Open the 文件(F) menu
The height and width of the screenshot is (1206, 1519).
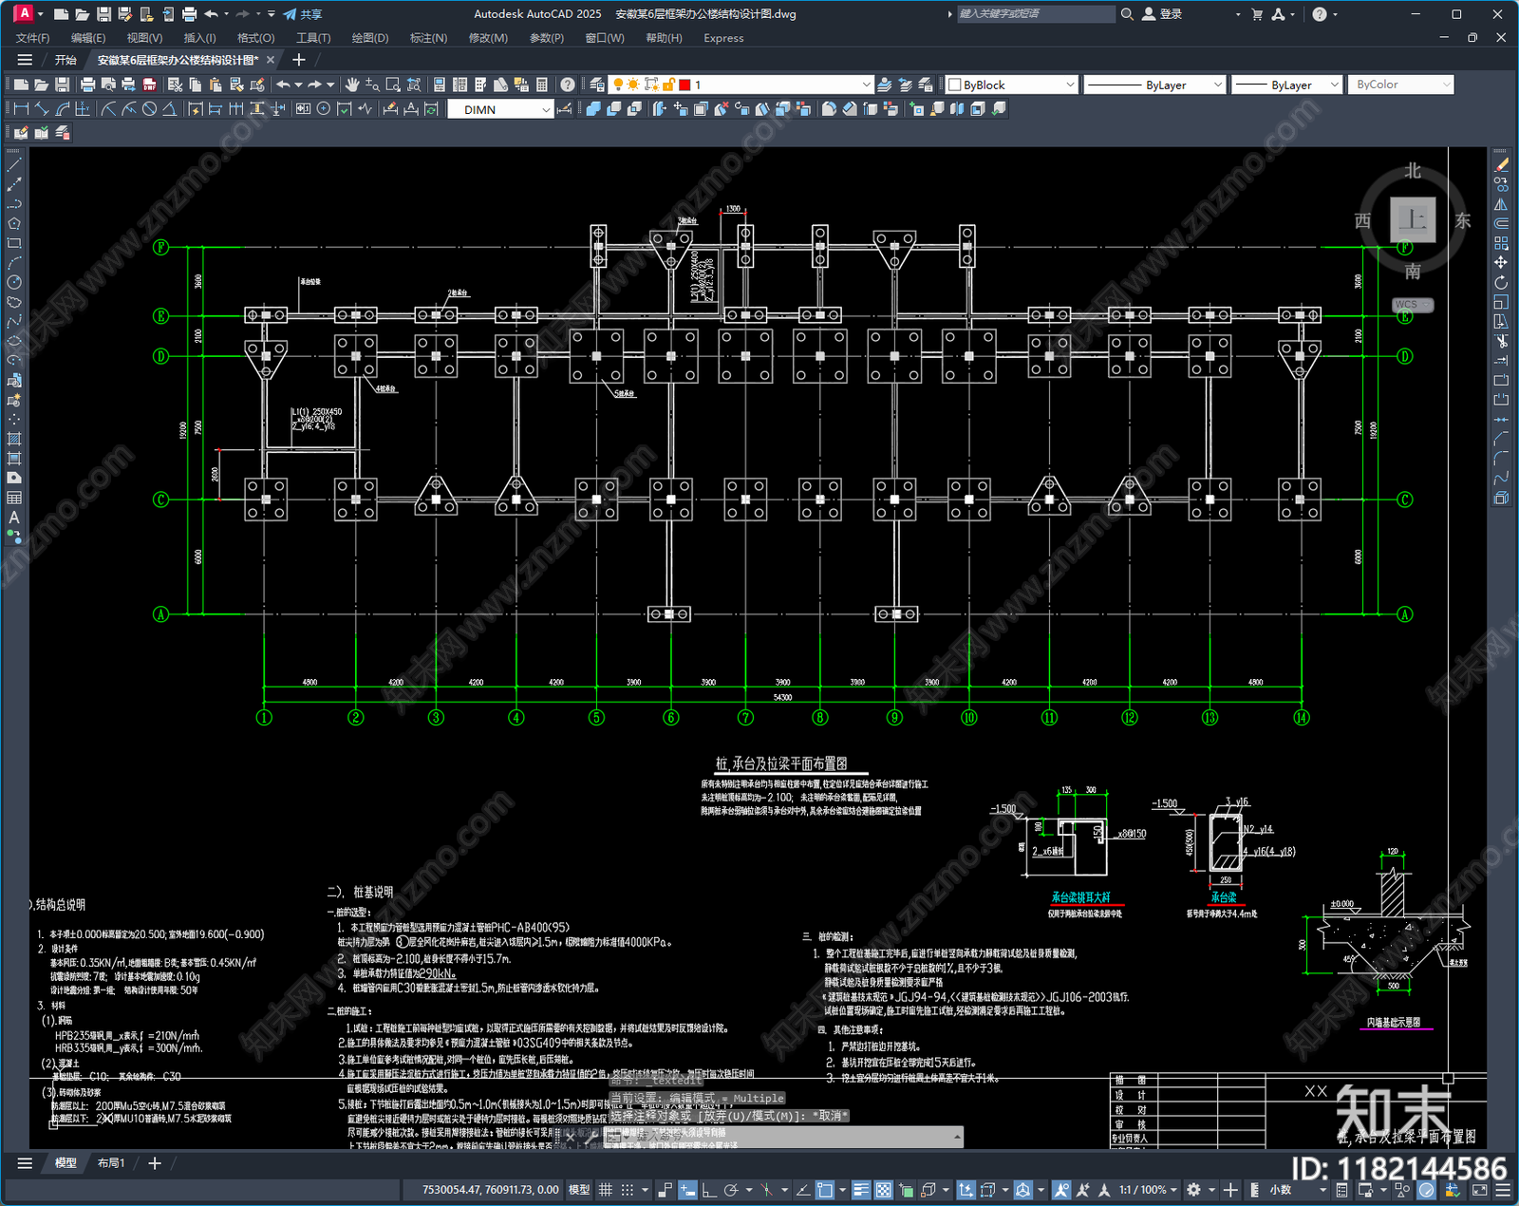(x=32, y=38)
